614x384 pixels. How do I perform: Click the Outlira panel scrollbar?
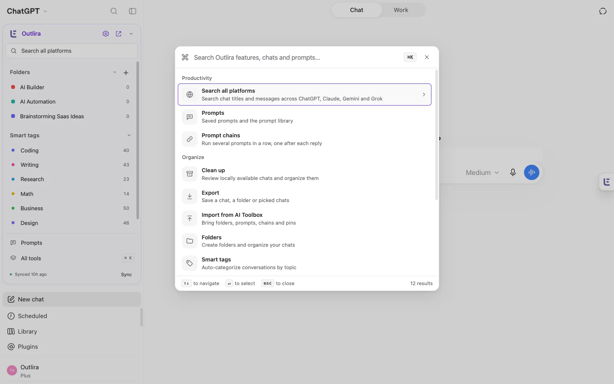tap(138, 140)
